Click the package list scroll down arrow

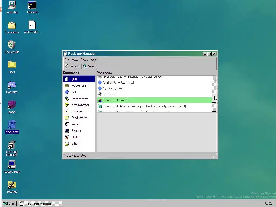click(214, 109)
